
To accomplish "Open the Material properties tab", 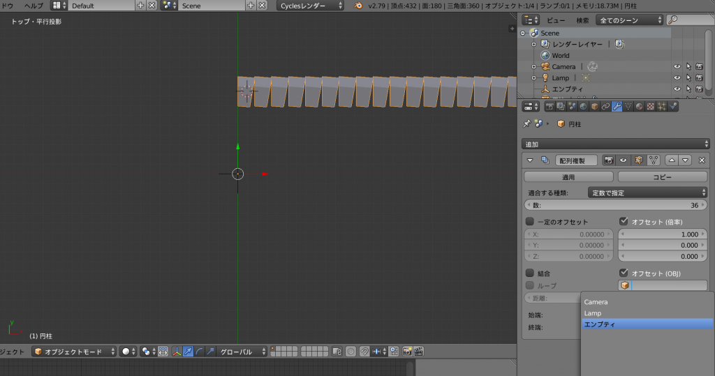I will (639, 107).
